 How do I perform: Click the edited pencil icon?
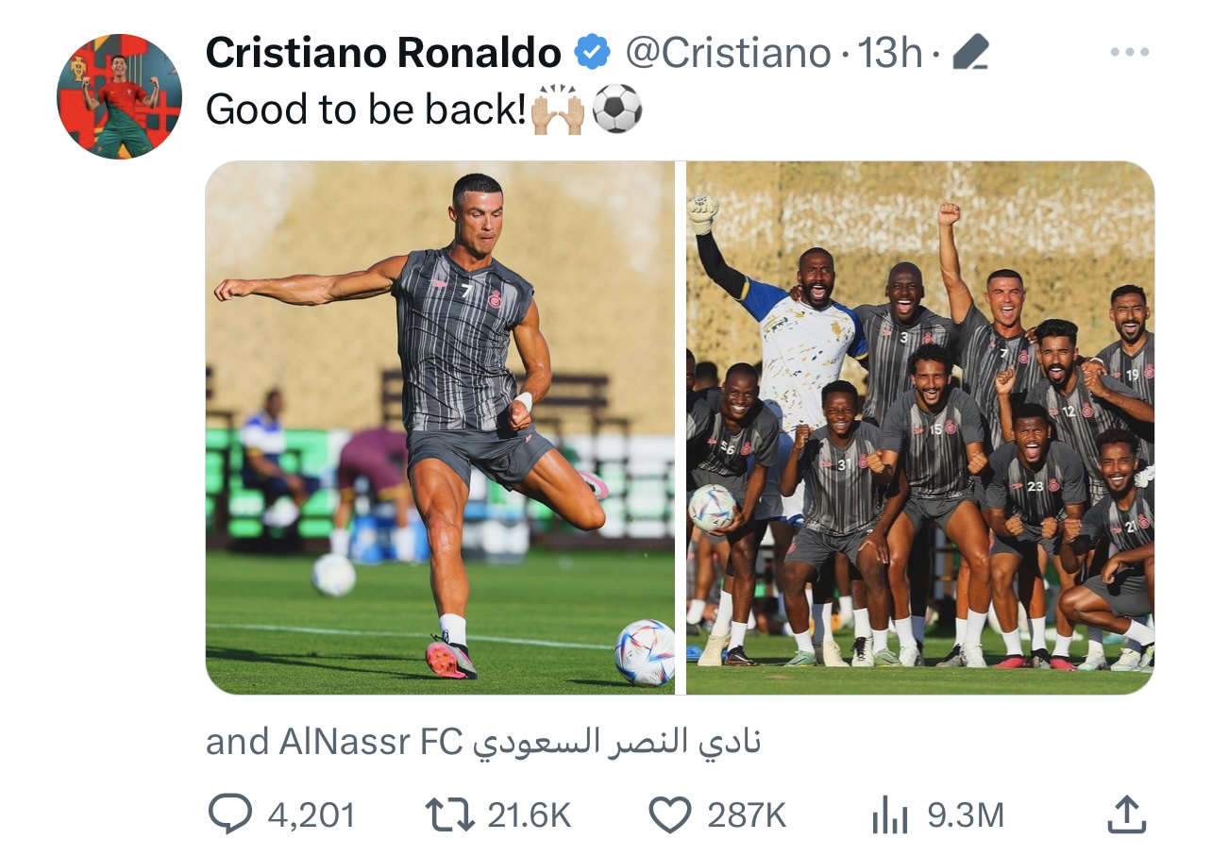click(x=969, y=53)
